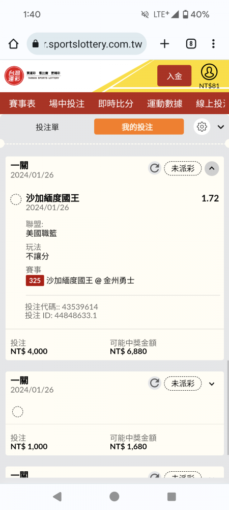Image resolution: width=229 pixels, height=510 pixels.
Task: Refresh the NT$ 4,000 bet status
Action: tap(155, 168)
